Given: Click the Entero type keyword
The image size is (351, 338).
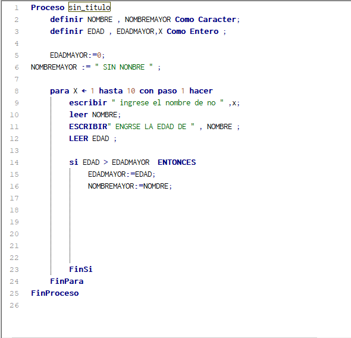Looking at the screenshot, I should point(204,32).
